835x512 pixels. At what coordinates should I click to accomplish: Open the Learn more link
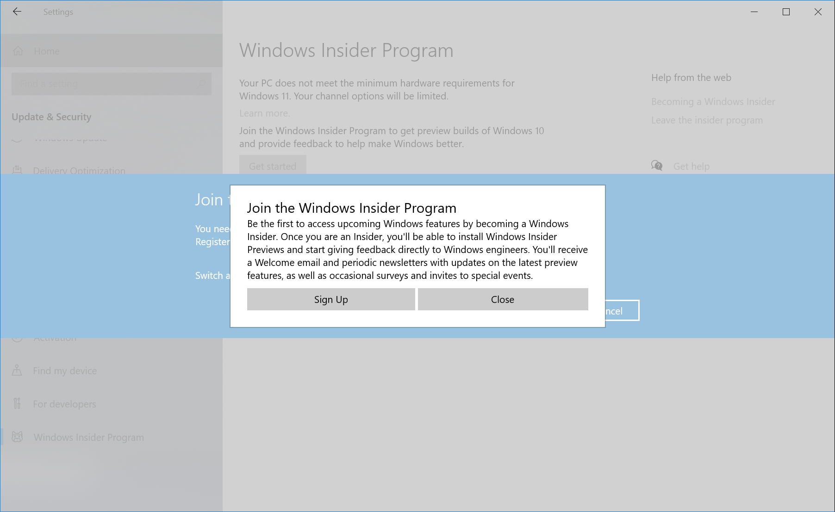[264, 113]
